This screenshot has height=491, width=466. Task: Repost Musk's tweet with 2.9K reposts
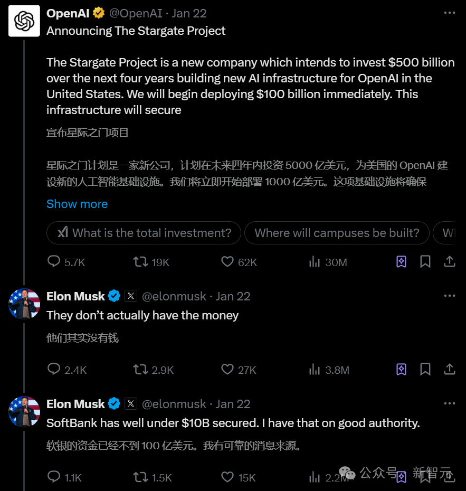point(140,369)
